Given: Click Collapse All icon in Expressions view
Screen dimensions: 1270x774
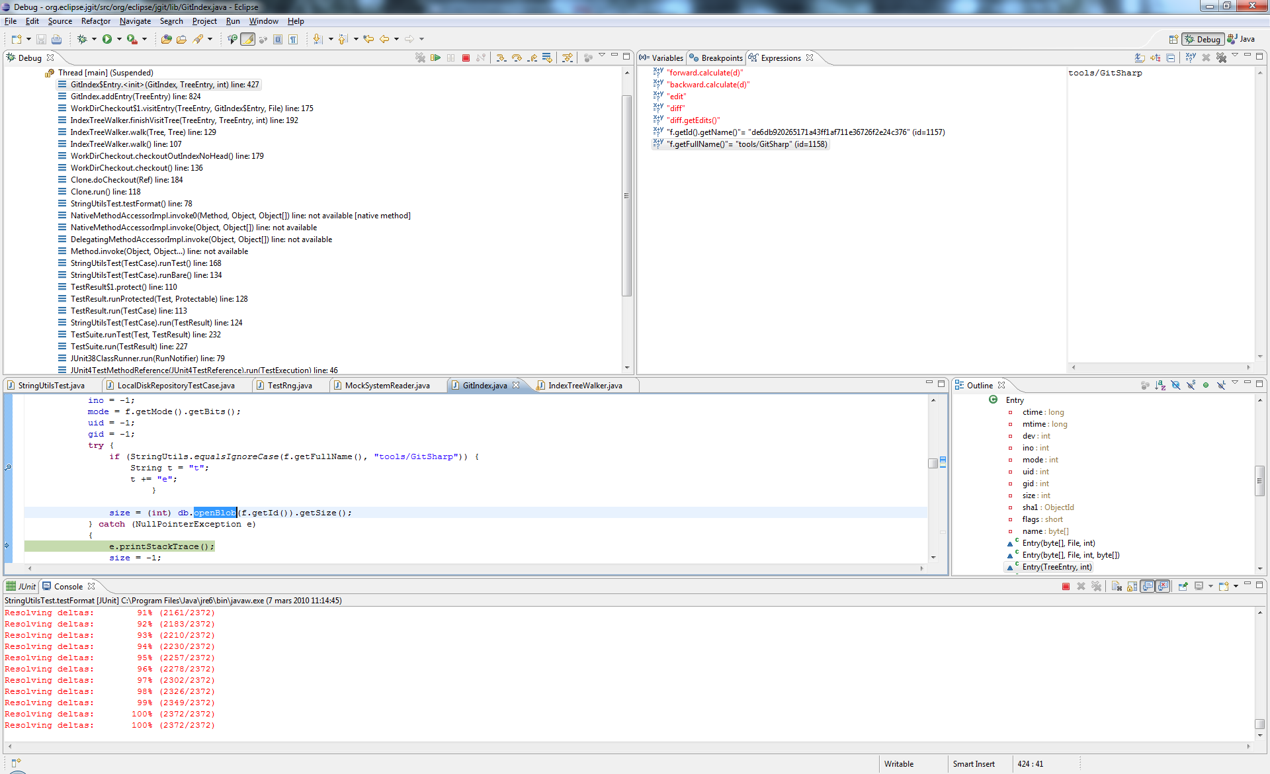Looking at the screenshot, I should pos(1170,58).
